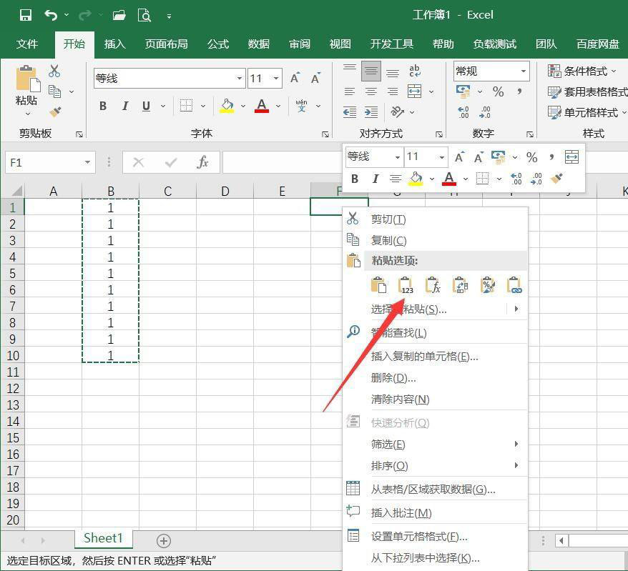This screenshot has width=628, height=571.
Task: Choose the Paste Formatting option
Action: [x=487, y=285]
